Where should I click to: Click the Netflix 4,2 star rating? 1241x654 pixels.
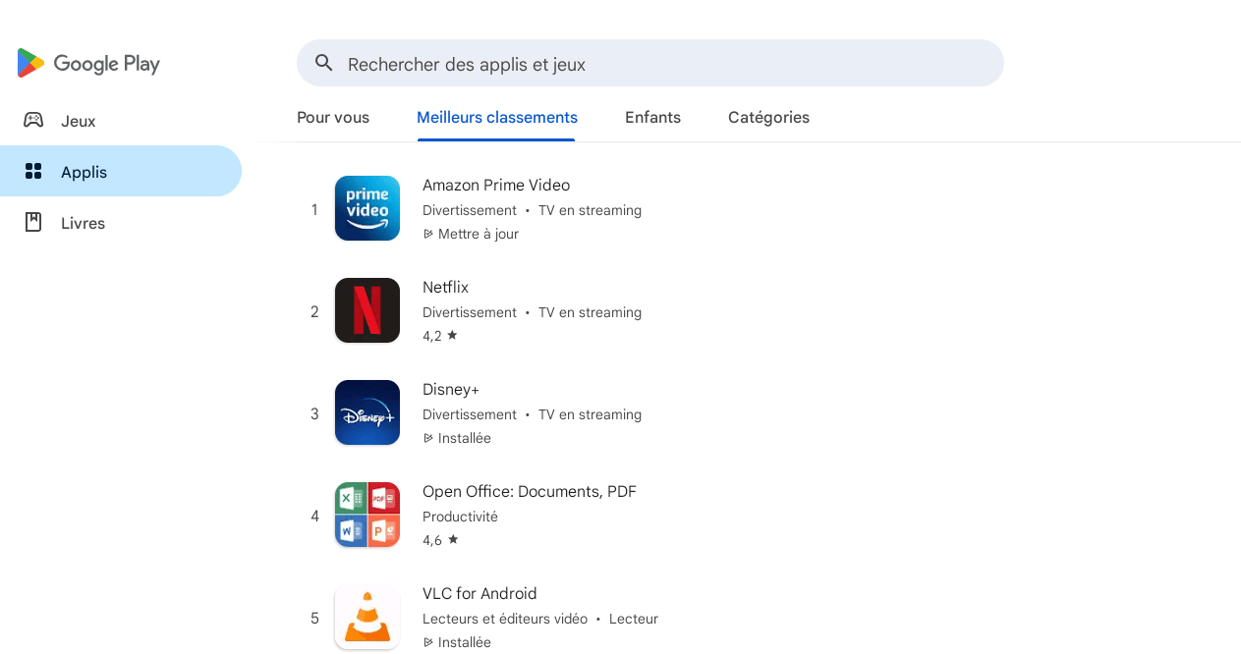440,336
